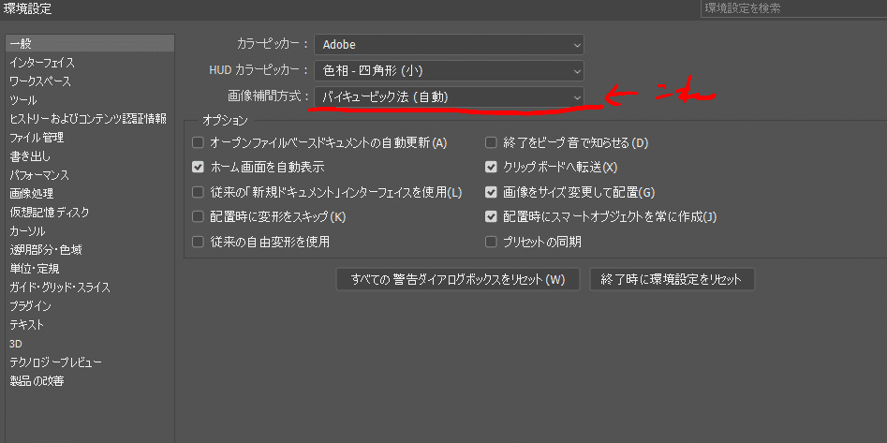Image resolution: width=887 pixels, height=443 pixels.
Task: Open the 書き出し category
Action: [30, 155]
